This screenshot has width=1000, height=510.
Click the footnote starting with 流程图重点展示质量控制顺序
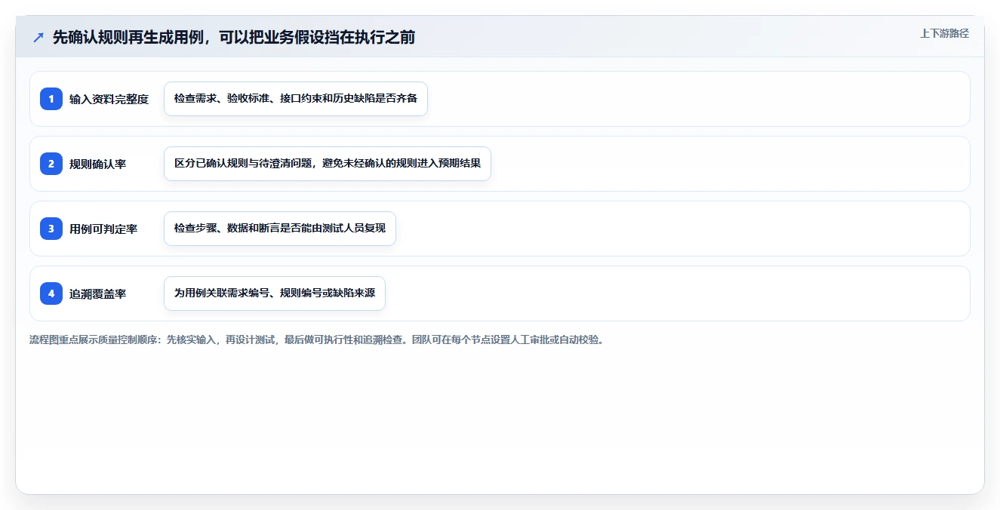click(x=316, y=340)
